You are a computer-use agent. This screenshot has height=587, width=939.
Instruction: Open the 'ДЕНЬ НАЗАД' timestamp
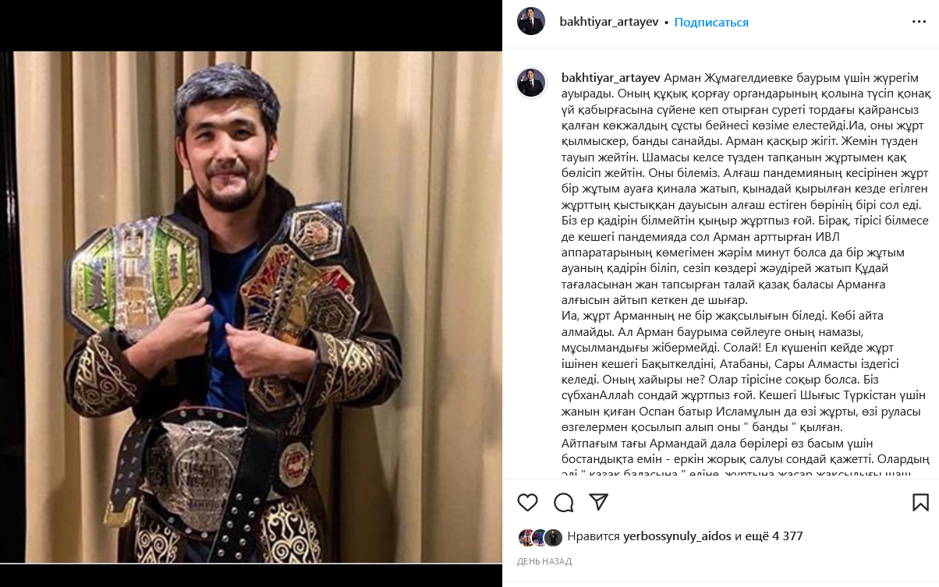[x=544, y=561]
